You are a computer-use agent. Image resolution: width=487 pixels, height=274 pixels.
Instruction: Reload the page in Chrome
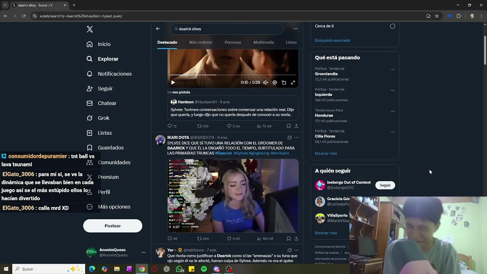click(24, 16)
